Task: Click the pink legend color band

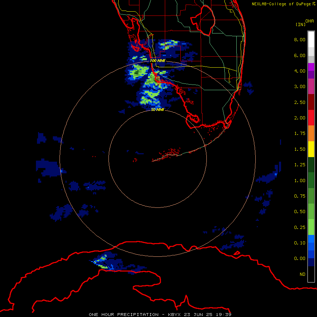Action: 311,86
